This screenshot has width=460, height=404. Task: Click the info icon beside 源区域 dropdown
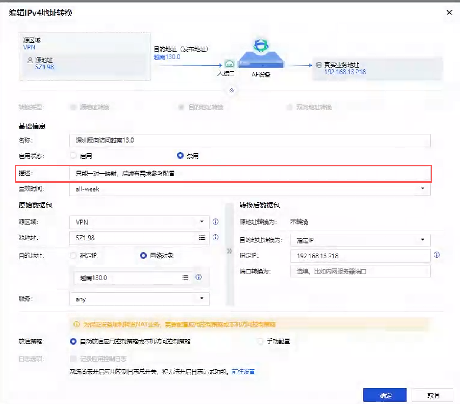click(x=216, y=222)
